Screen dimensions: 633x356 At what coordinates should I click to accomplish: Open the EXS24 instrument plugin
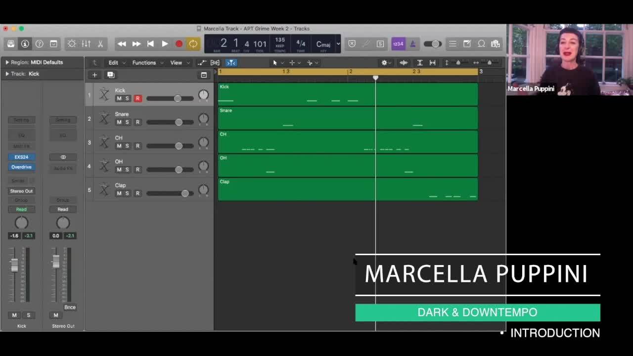[21, 157]
